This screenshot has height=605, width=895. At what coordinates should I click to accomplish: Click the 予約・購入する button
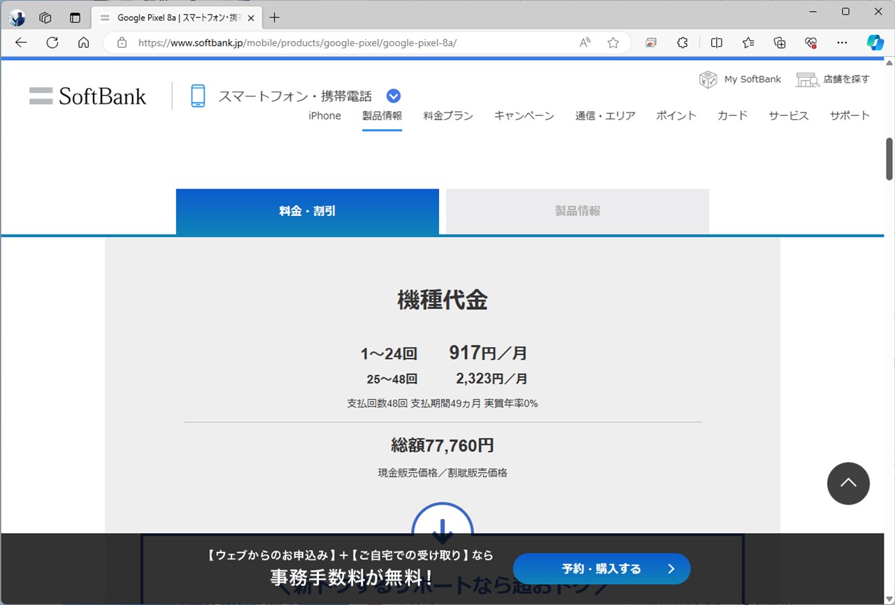pyautogui.click(x=601, y=569)
